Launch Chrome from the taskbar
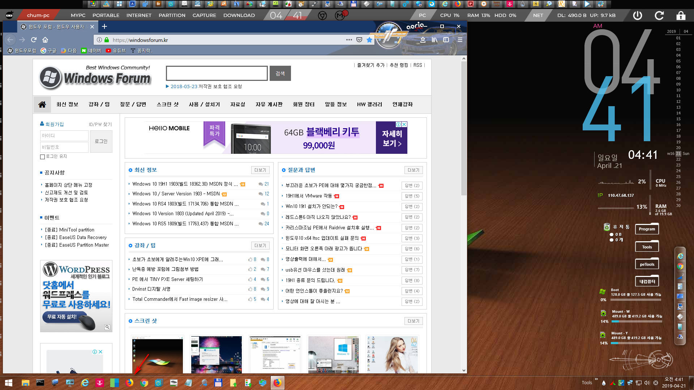This screenshot has width=694, height=390. point(144,383)
